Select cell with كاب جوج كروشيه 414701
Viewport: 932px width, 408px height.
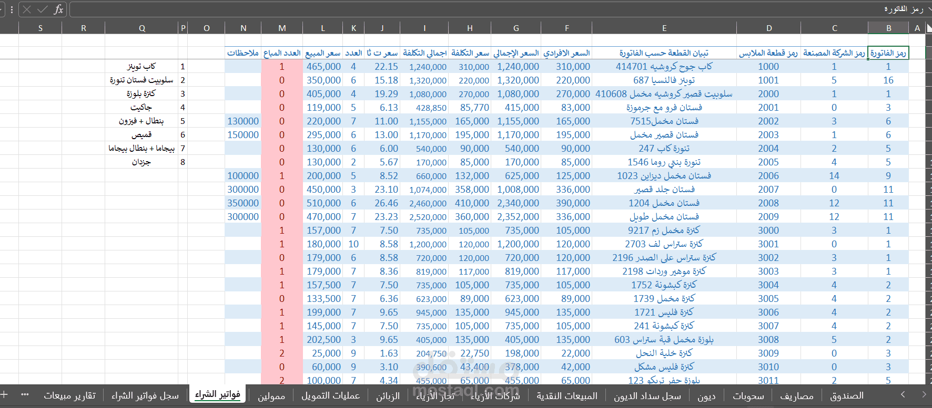click(x=664, y=67)
